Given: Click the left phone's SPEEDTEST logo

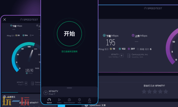Looking at the screenshot, I should coord(29,20).
